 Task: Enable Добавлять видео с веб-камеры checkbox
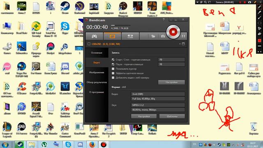(113, 78)
